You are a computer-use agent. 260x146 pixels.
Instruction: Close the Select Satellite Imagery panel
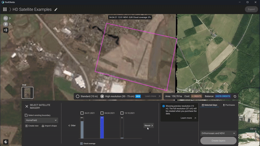point(27,106)
